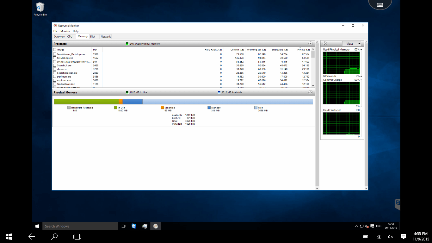Open the Windows Start menu
This screenshot has width=432, height=243.
click(37, 226)
